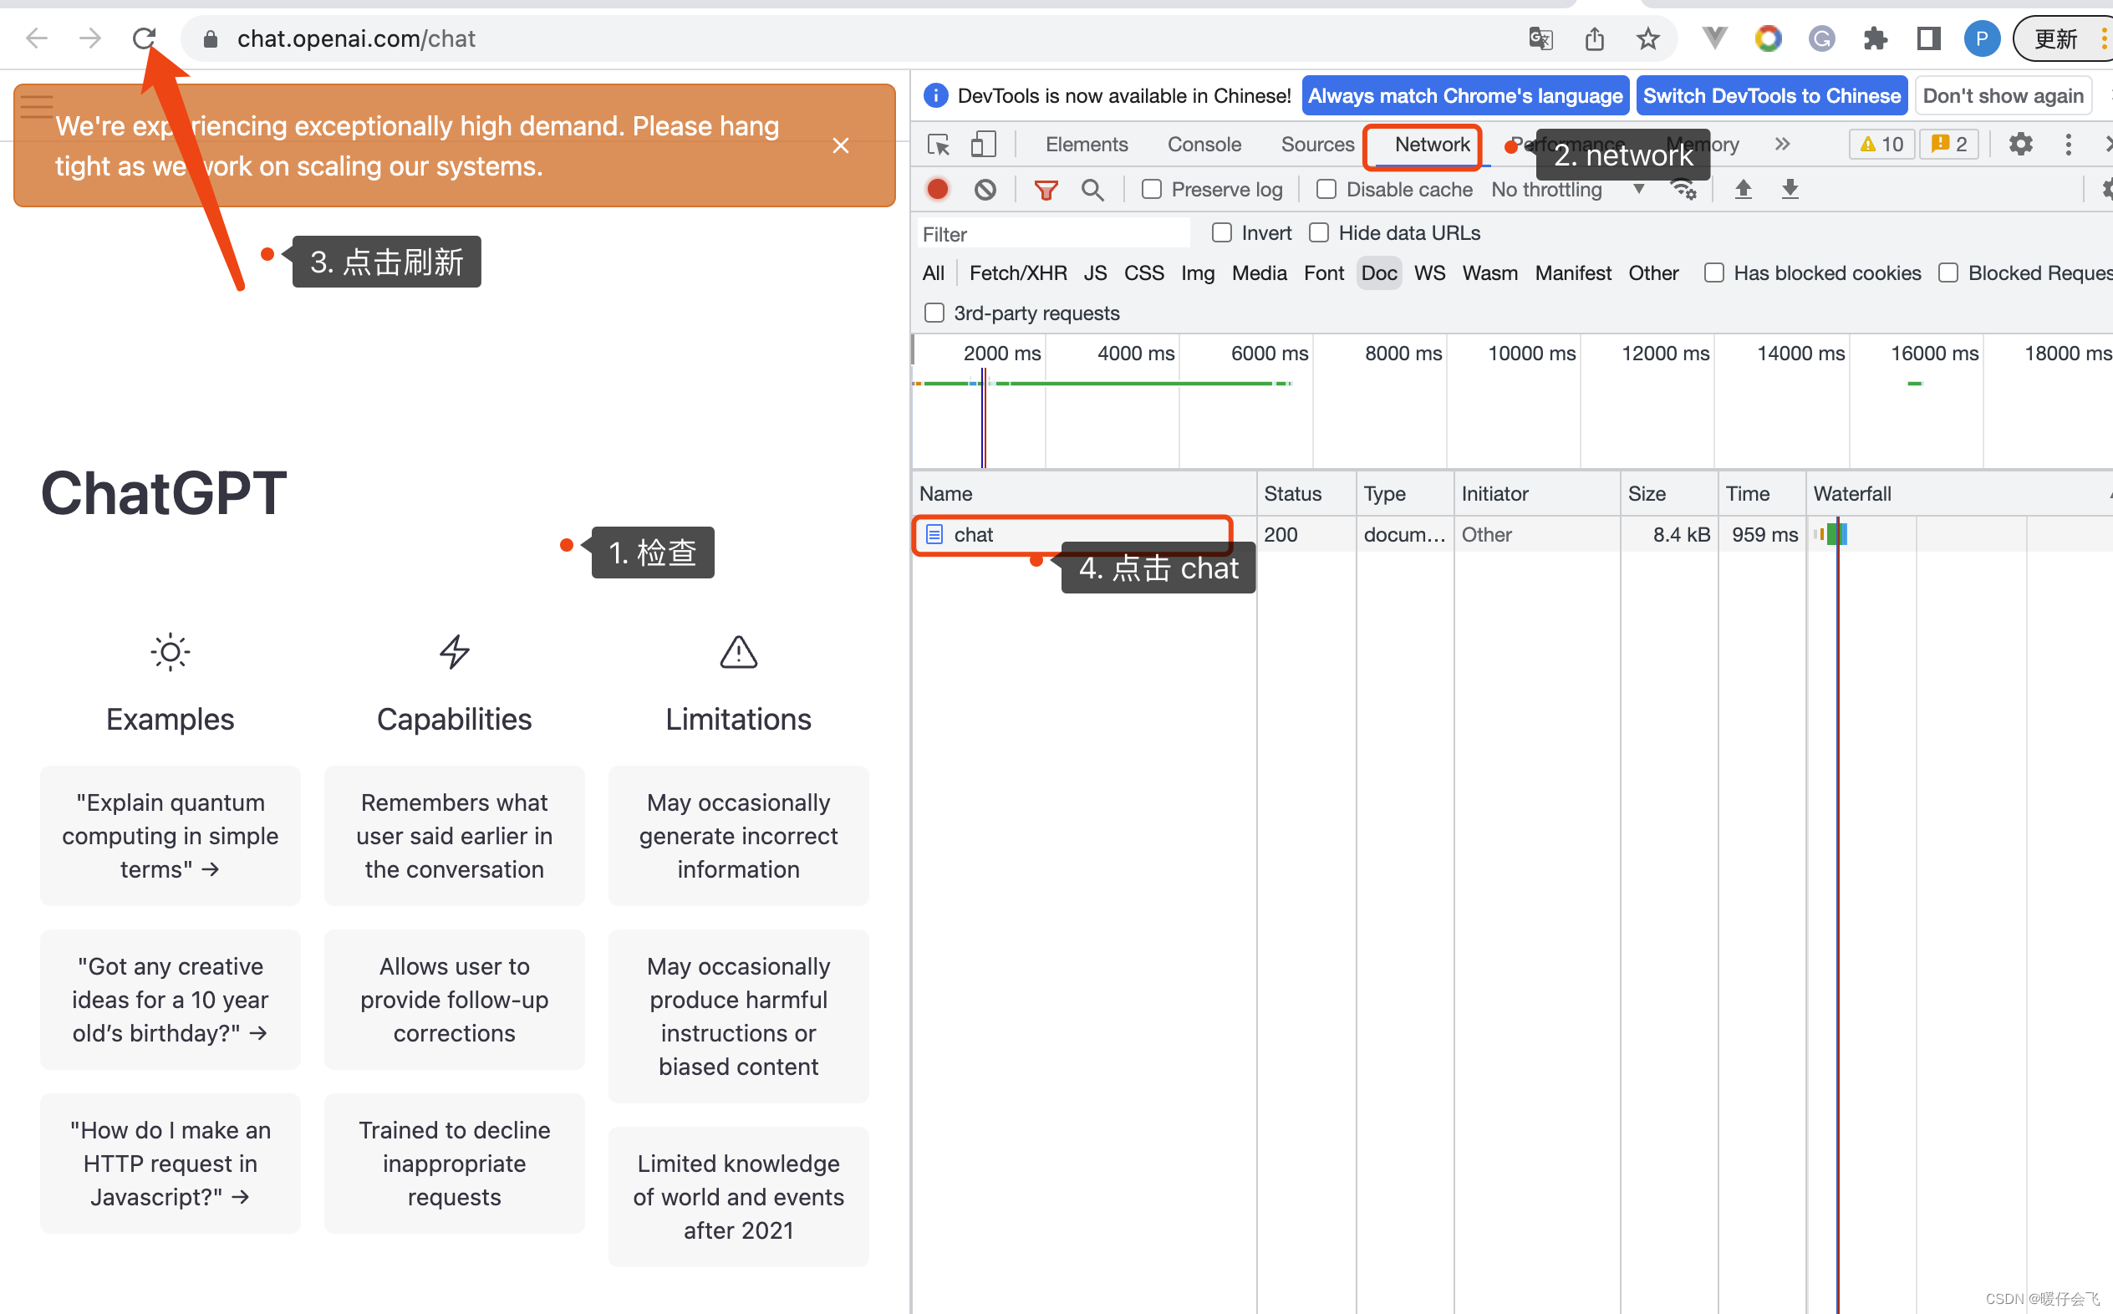Select the Network tab
The height and width of the screenshot is (1314, 2113).
click(x=1432, y=145)
